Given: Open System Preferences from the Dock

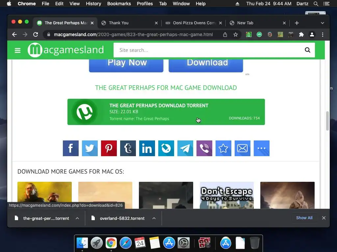Looking at the screenshot, I should [184, 243].
